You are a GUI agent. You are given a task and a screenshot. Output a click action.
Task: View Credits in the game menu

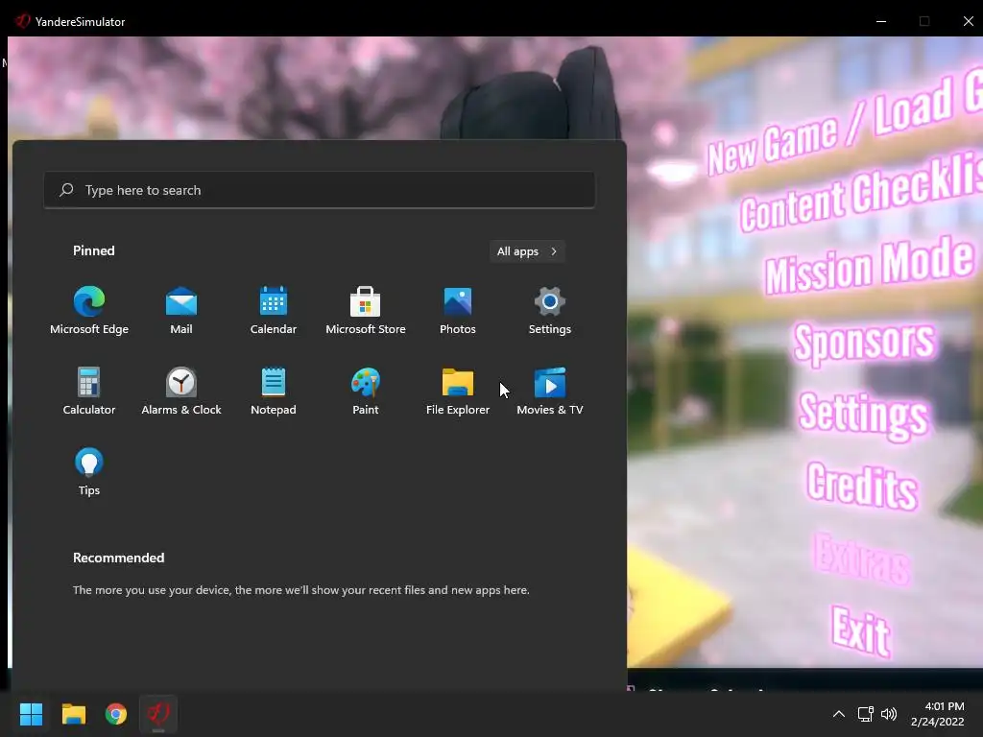862,486
